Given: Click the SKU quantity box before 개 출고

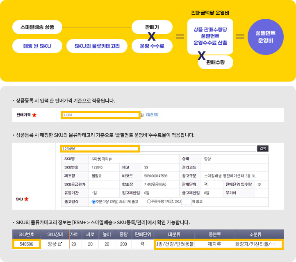Looking at the screenshot, I should pyautogui.click(x=186, y=202).
